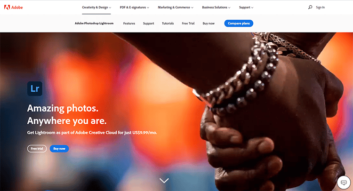Open Support in the Lightroom sub-navigation
Screen dimensions: 353x191
[x=149, y=24]
